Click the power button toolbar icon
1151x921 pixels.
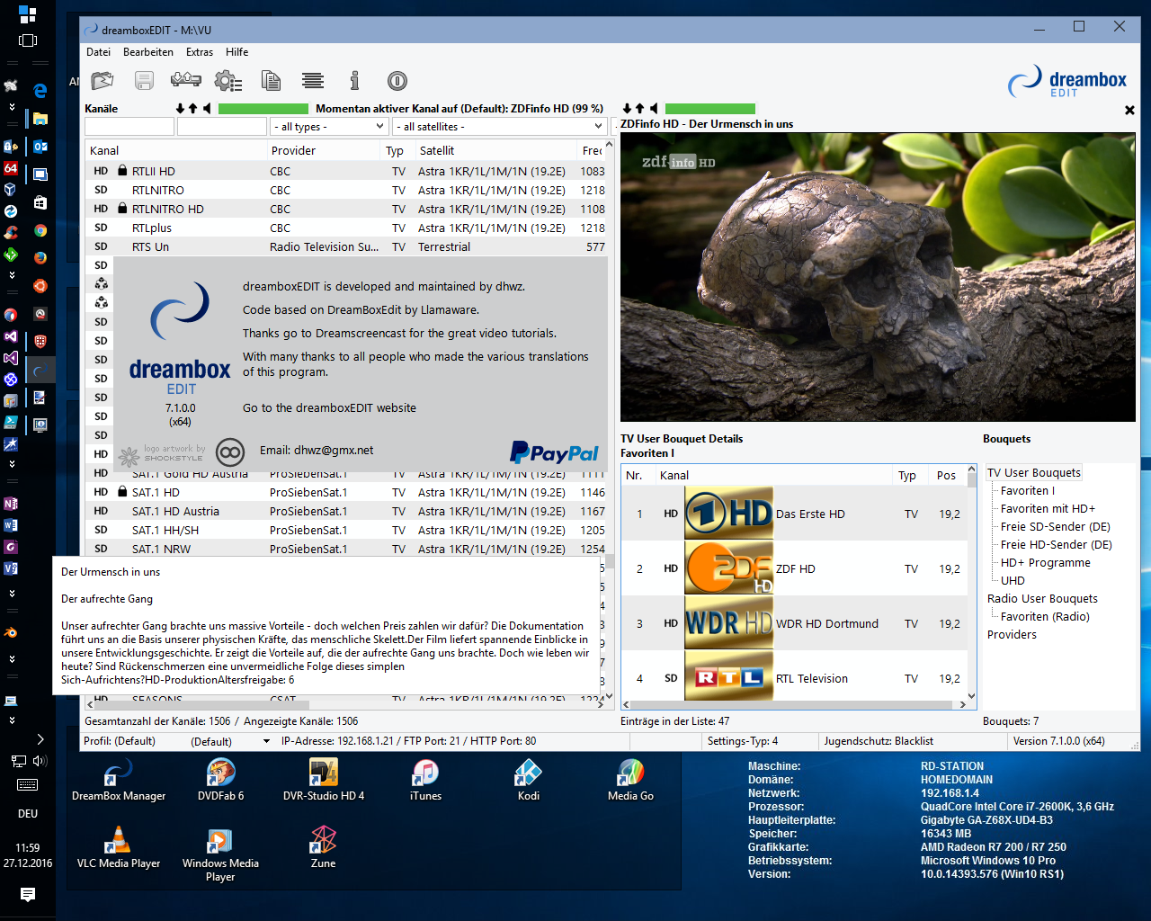tap(397, 81)
